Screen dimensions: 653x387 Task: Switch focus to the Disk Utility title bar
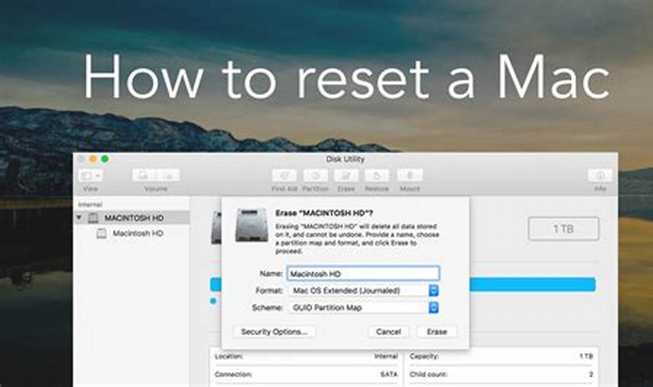pyautogui.click(x=345, y=159)
